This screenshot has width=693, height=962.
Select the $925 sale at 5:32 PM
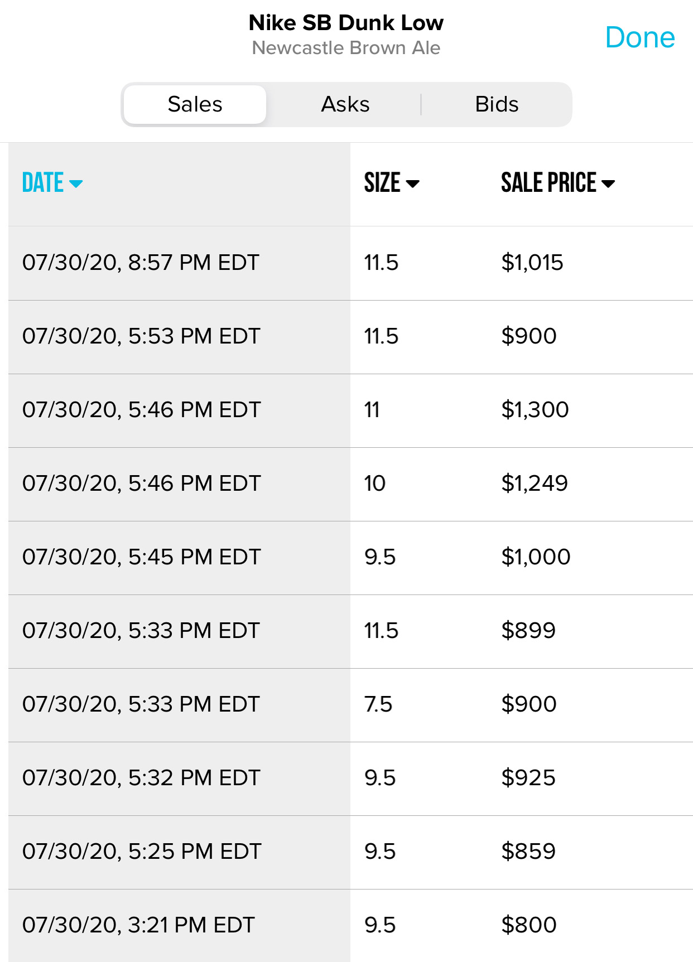[x=350, y=779]
